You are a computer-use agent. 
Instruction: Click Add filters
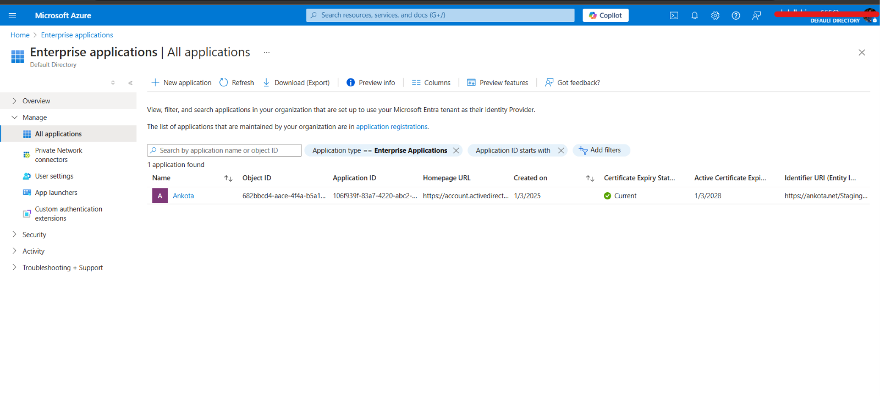[x=601, y=150]
